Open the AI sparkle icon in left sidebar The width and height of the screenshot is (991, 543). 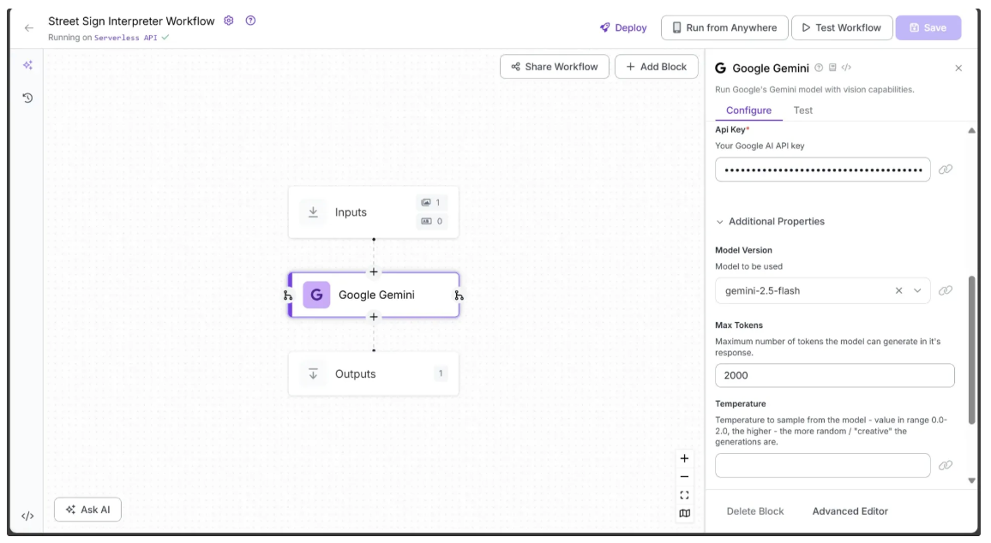(27, 65)
